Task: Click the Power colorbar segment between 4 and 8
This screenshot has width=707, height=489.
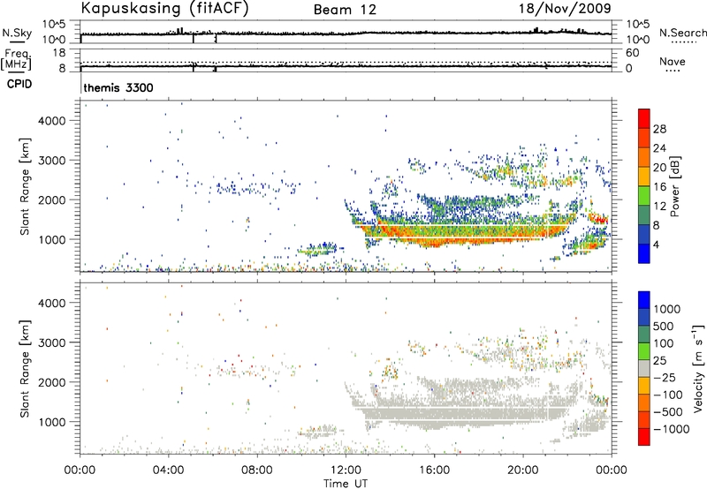Action: click(x=644, y=234)
